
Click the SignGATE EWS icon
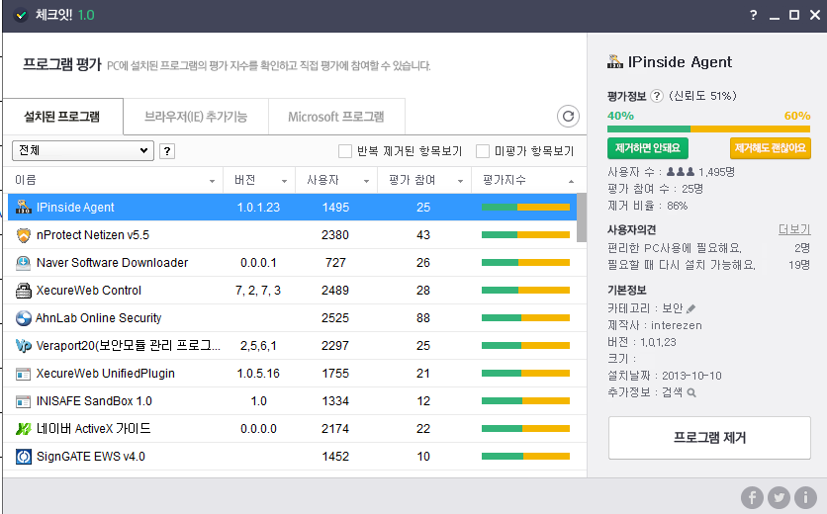(23, 457)
